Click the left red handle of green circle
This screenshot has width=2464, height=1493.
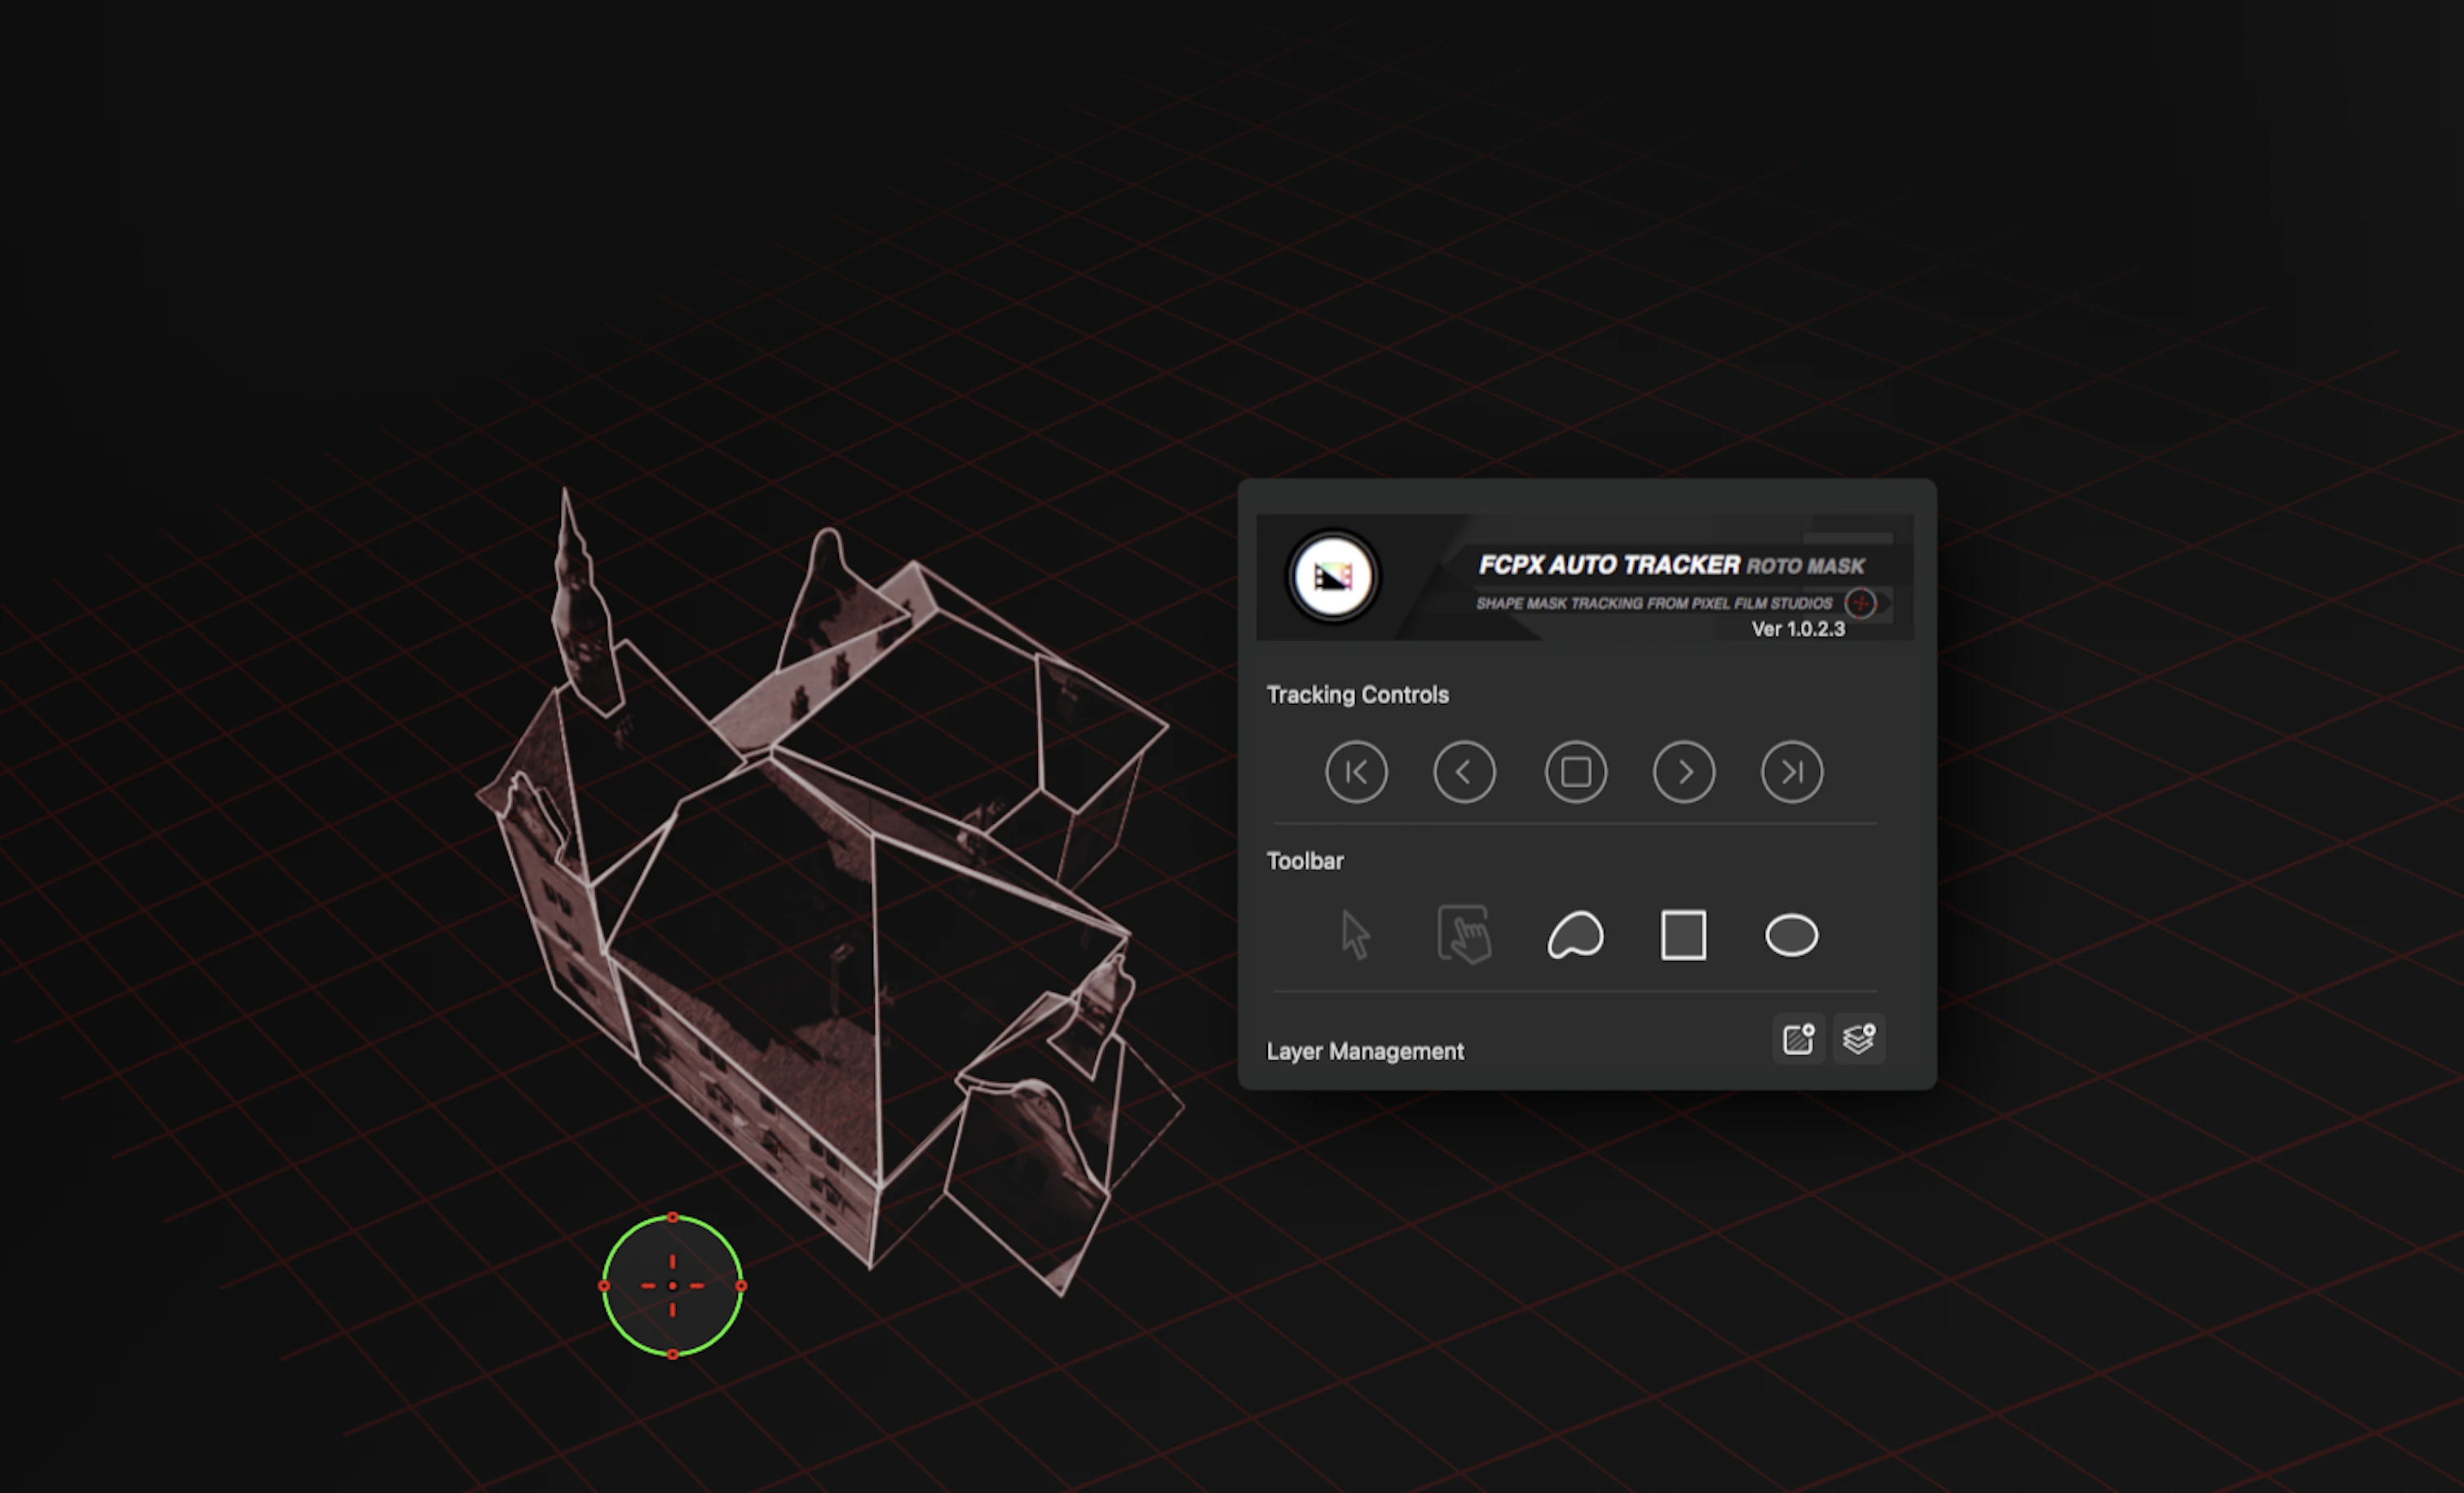tap(604, 1286)
